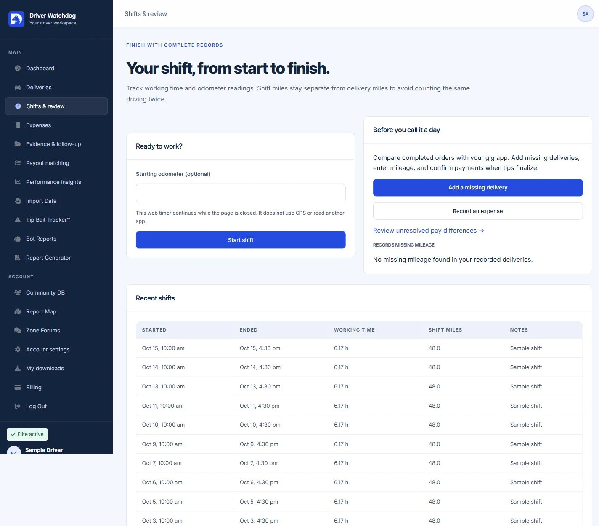The image size is (599, 526).
Task: Click the Import Data file icon
Action: 18,201
